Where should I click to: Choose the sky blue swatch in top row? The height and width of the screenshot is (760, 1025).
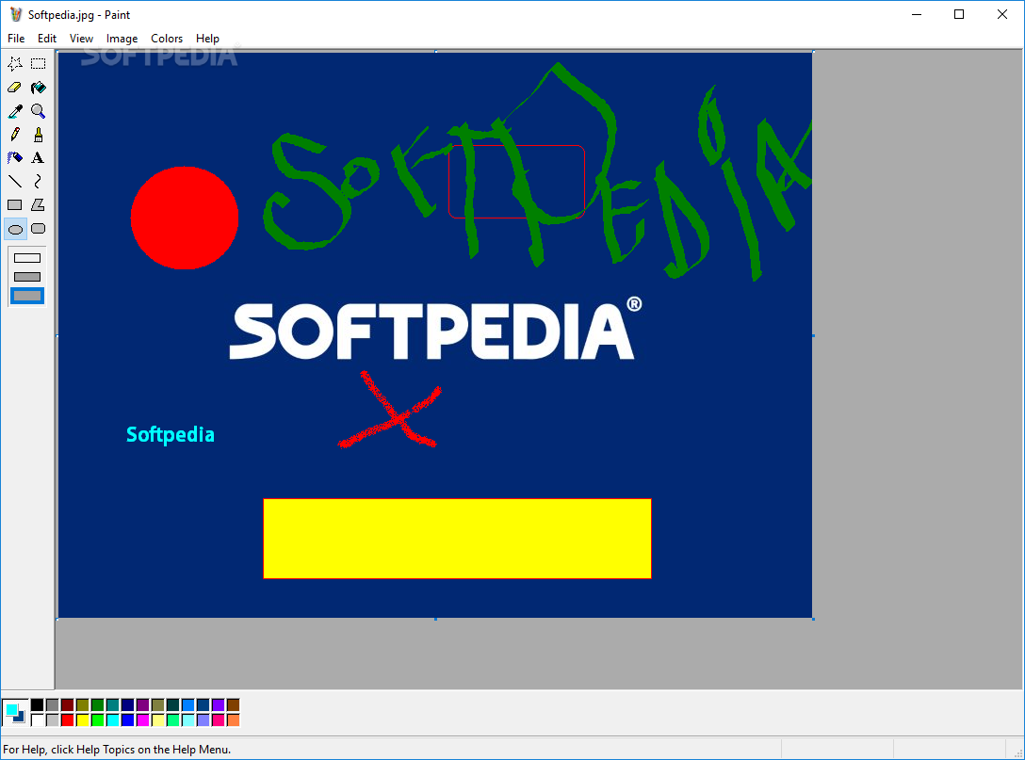(187, 704)
